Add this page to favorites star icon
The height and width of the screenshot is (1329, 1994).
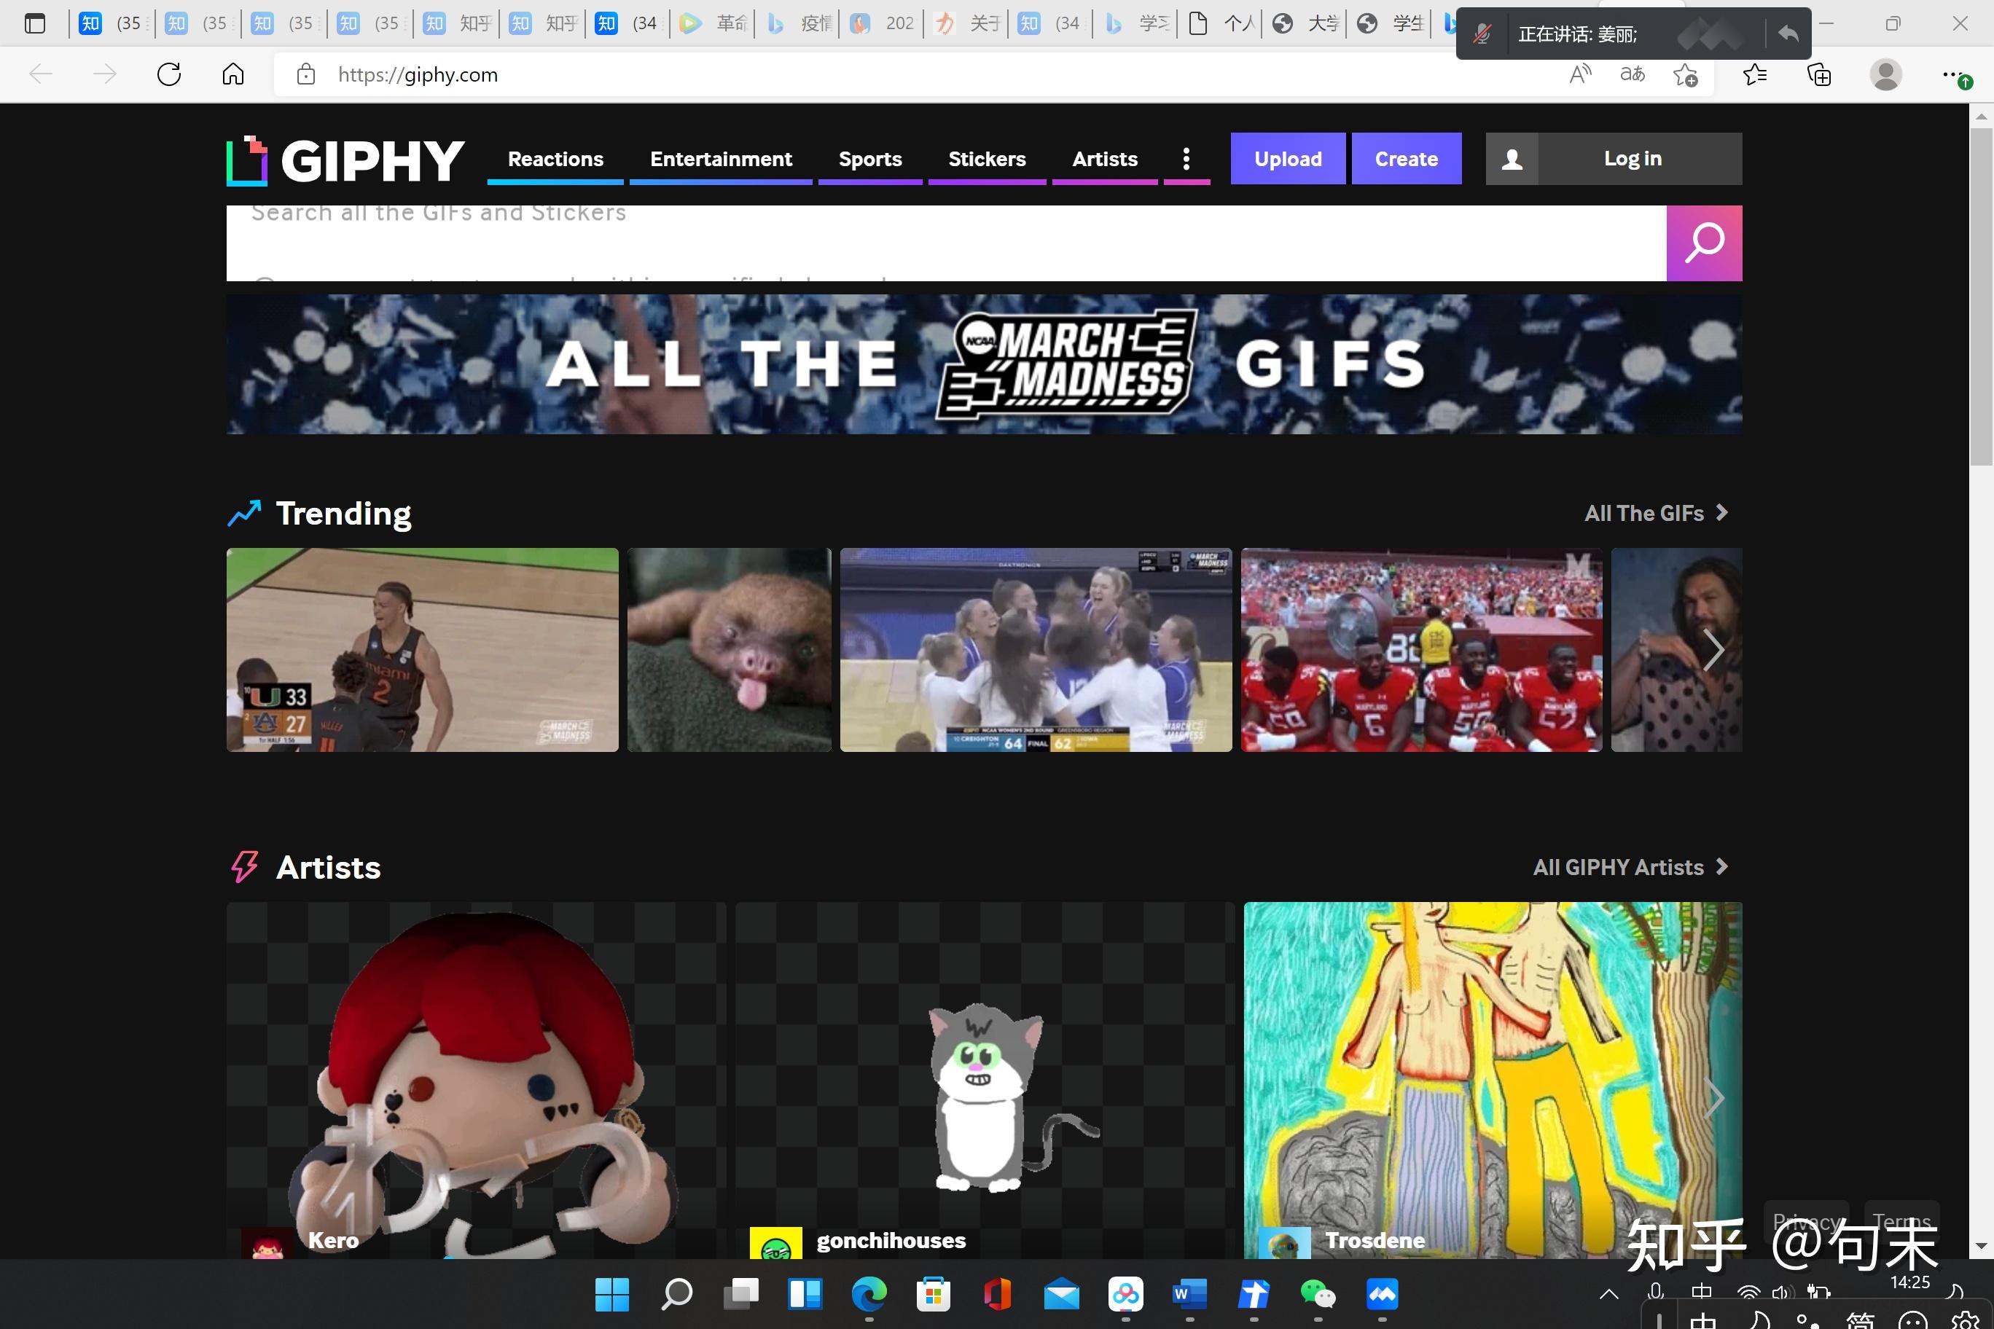(x=1684, y=74)
